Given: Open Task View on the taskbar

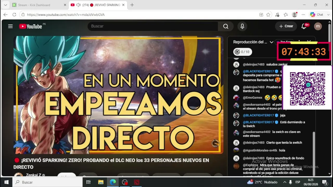Looking at the screenshot, I should tap(88, 182).
